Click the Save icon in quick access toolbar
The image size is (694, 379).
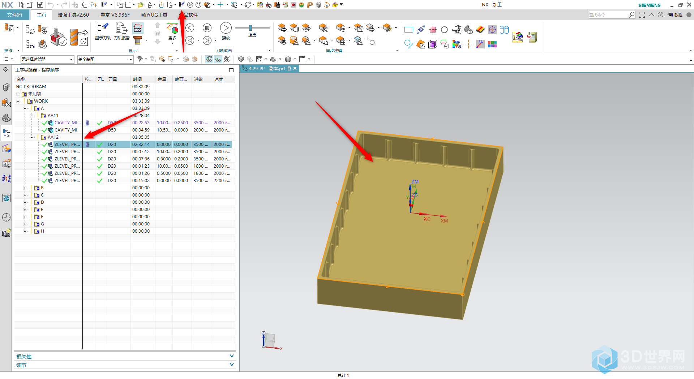(40, 5)
